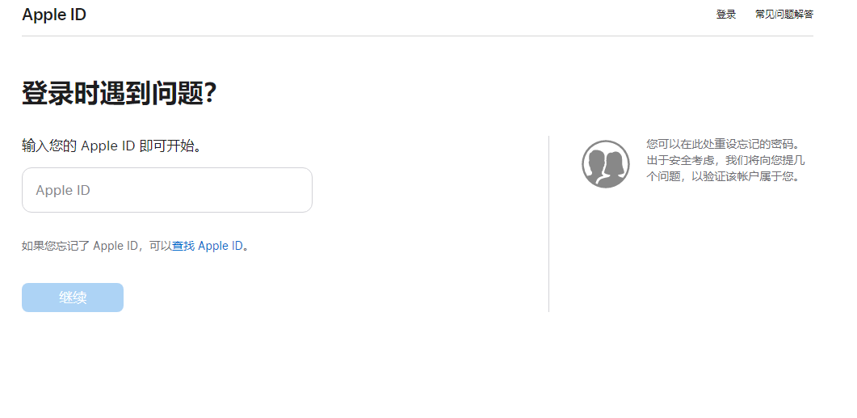
Task: Click the 可以 text before 查找 link
Action: tap(160, 246)
